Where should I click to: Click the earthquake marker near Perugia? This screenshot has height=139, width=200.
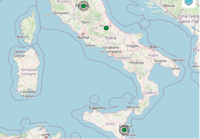pyautogui.click(x=83, y=6)
